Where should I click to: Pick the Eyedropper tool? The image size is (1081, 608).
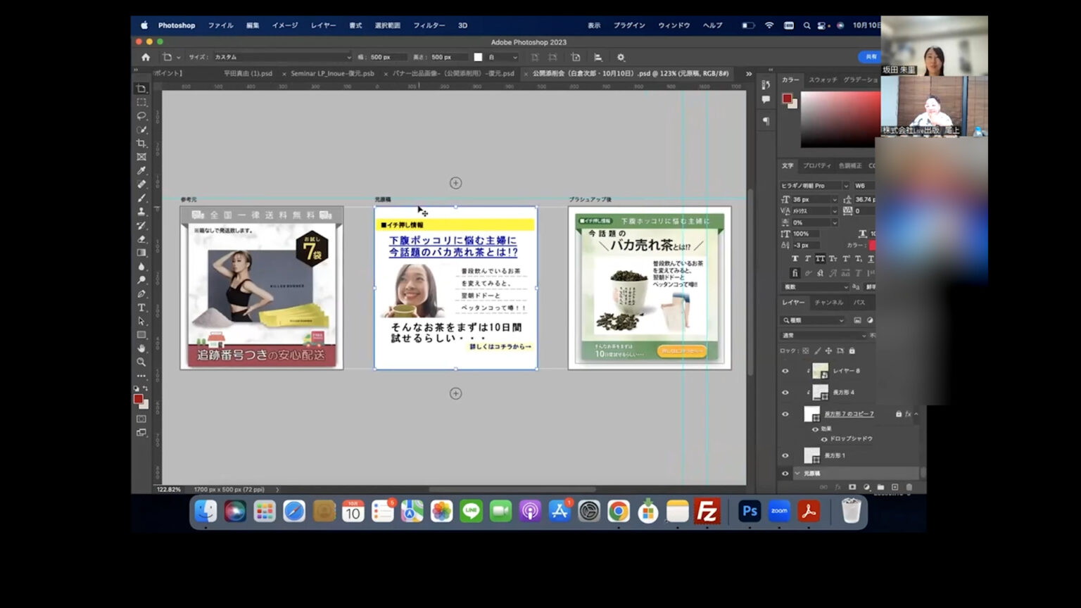point(141,170)
